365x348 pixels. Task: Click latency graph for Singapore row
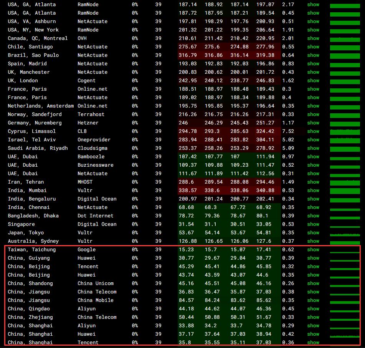coord(345,227)
